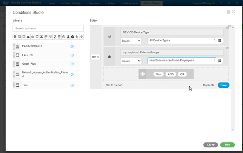Filter library by user silhouette icon
Image resolution: width=243 pixels, height=153 pixels.
pos(68,37)
